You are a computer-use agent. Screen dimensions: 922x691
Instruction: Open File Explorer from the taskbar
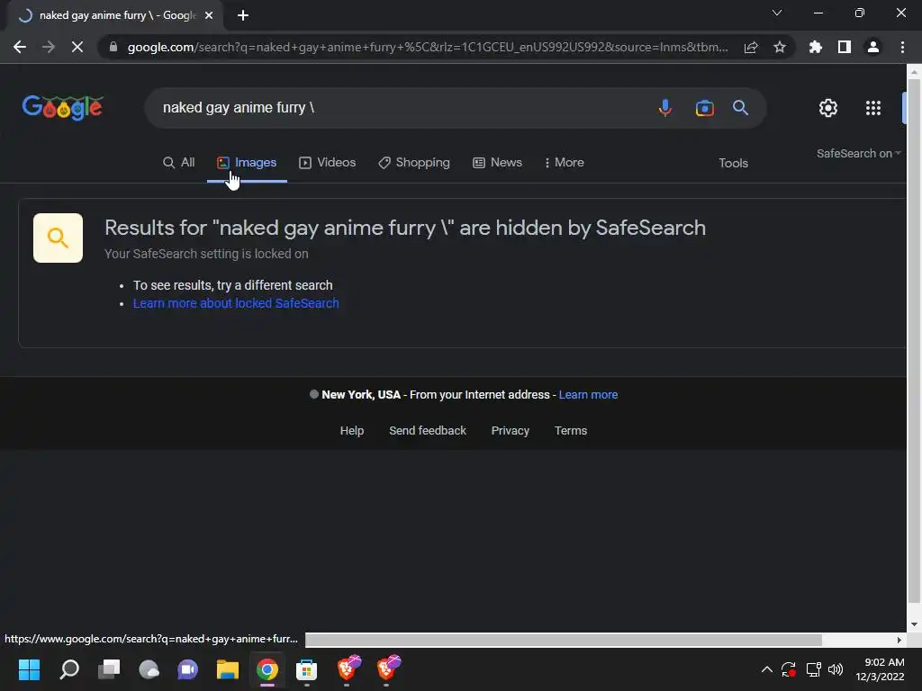[228, 669]
